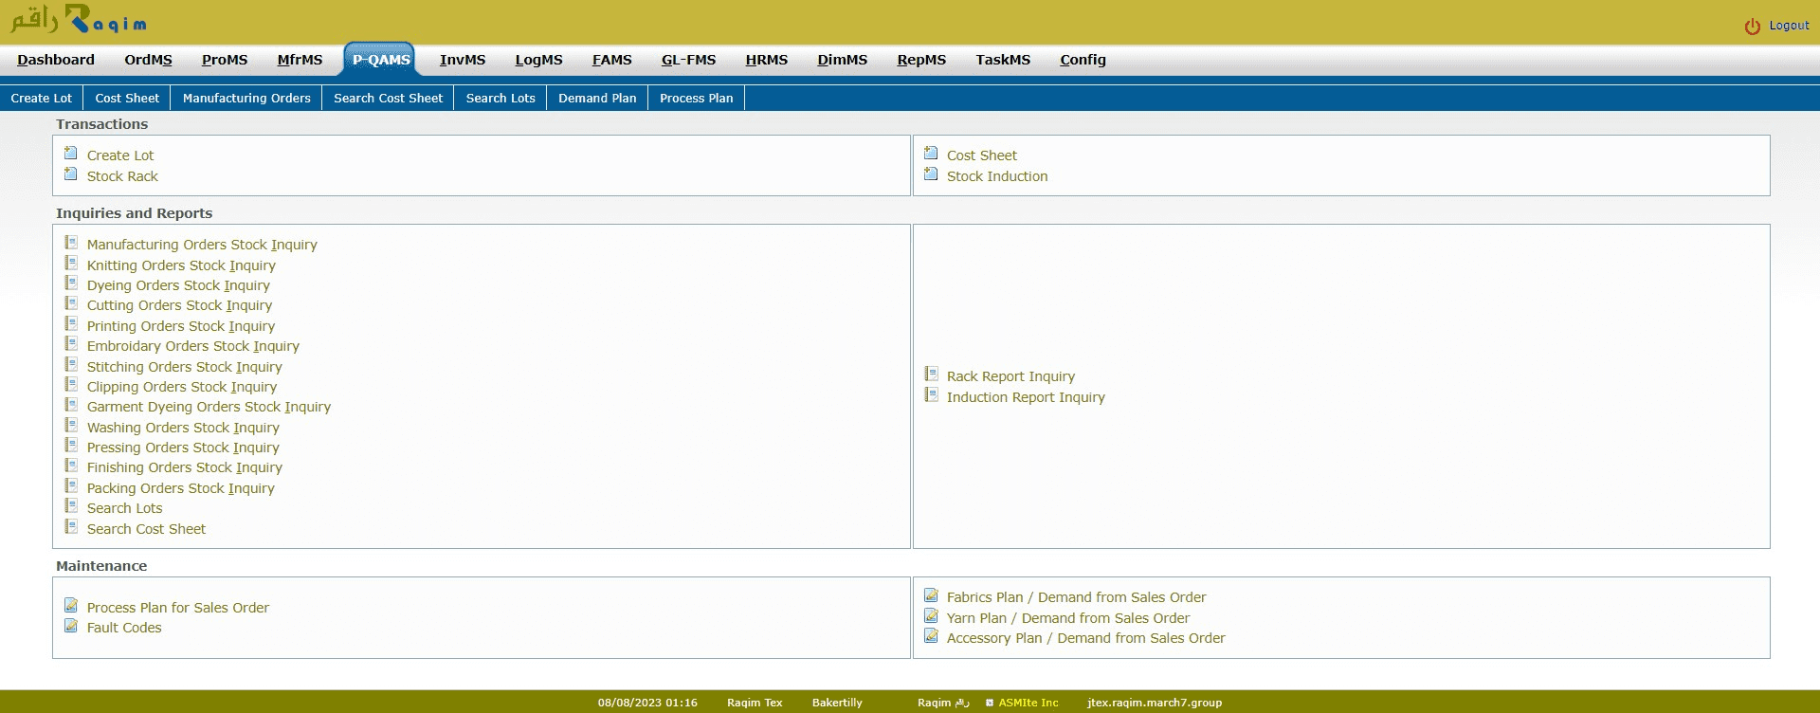The height and width of the screenshot is (713, 1820).
Task: Click the icon beside Fabrics Plan / Demand
Action: pos(931,595)
